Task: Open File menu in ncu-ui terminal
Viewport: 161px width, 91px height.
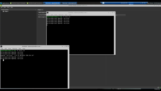Action: coord(48,15)
